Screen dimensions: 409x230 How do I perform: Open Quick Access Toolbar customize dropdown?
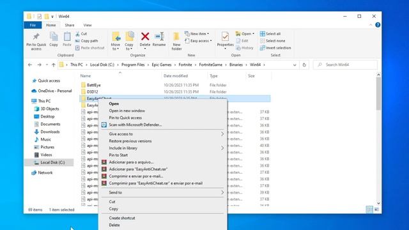[x=52, y=17]
